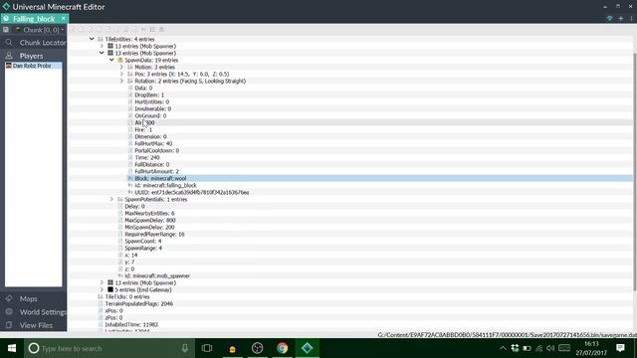Click the Chunk Locator magnifier icon
Screen dimensions: 637x358
point(9,43)
